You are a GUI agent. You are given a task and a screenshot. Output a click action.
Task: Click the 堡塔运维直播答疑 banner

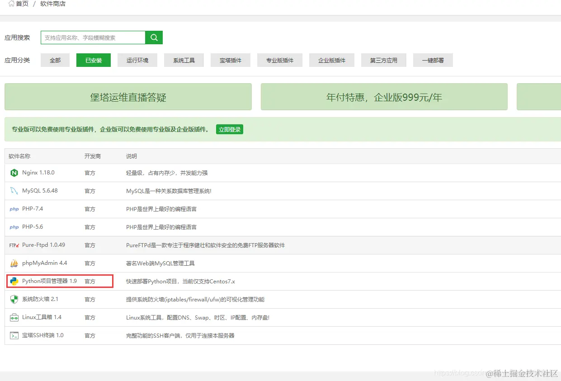pos(128,96)
